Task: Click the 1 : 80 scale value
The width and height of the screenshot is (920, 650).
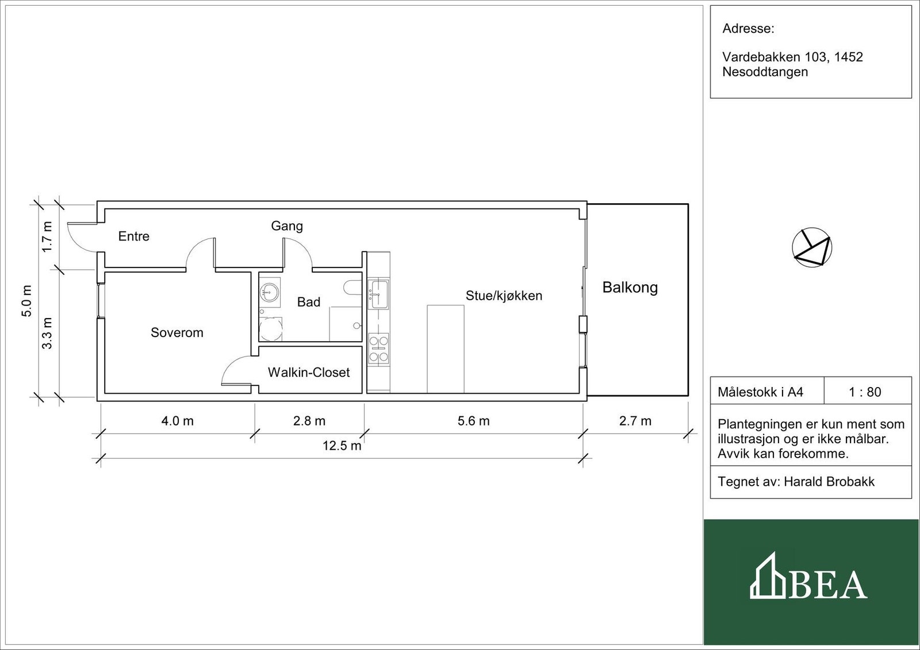Action: click(x=865, y=392)
